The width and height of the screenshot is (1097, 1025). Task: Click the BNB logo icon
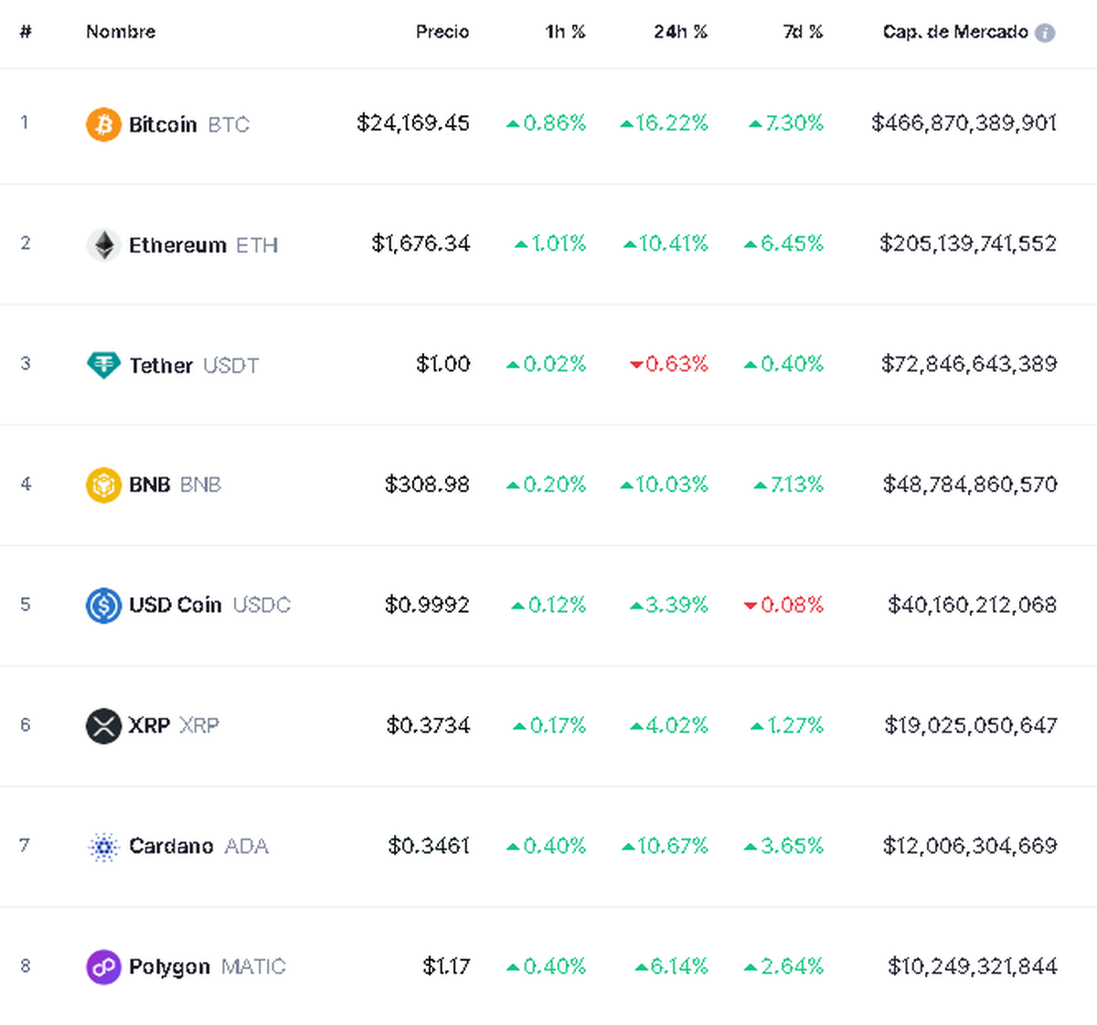(x=103, y=485)
